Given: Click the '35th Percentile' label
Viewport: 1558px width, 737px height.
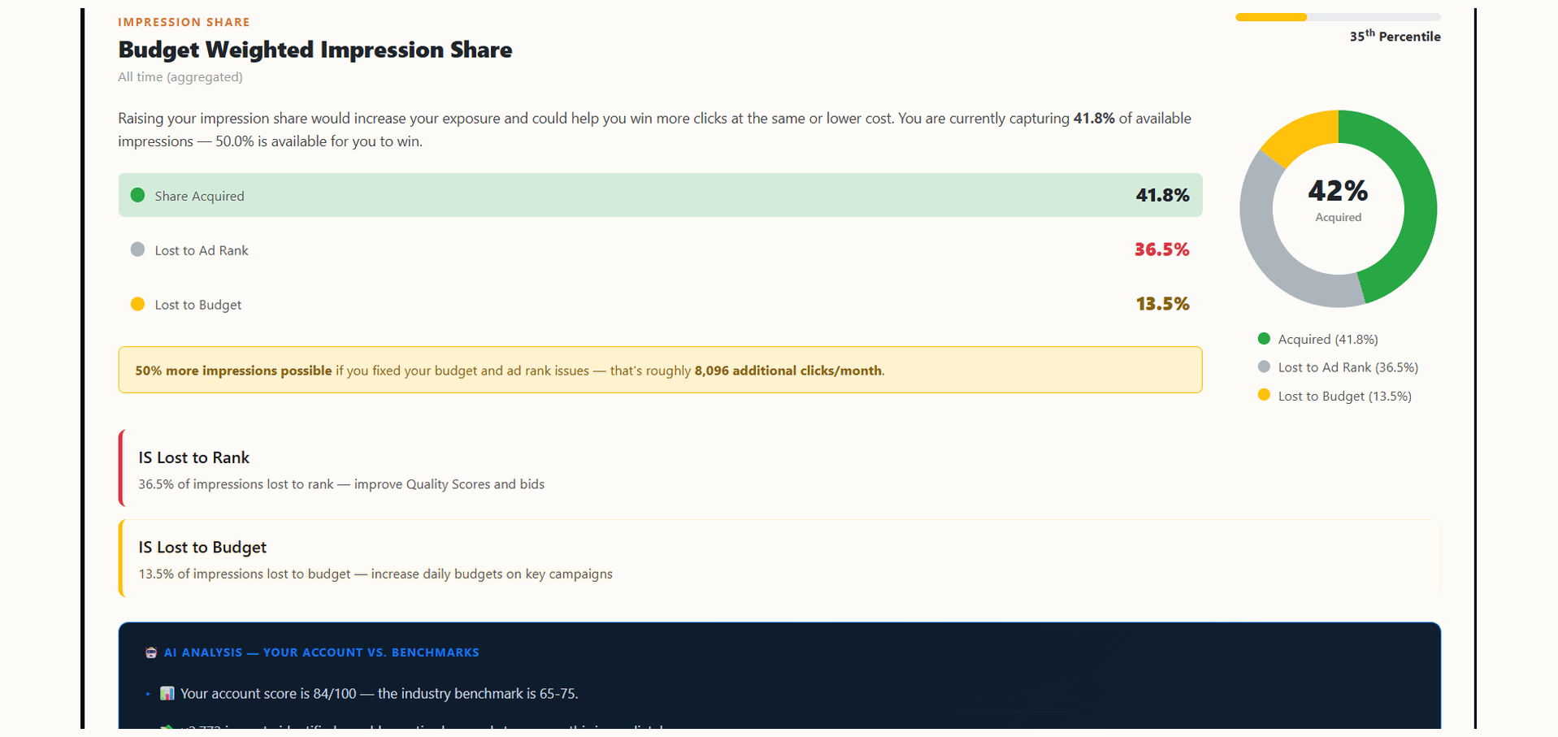Looking at the screenshot, I should (x=1395, y=36).
